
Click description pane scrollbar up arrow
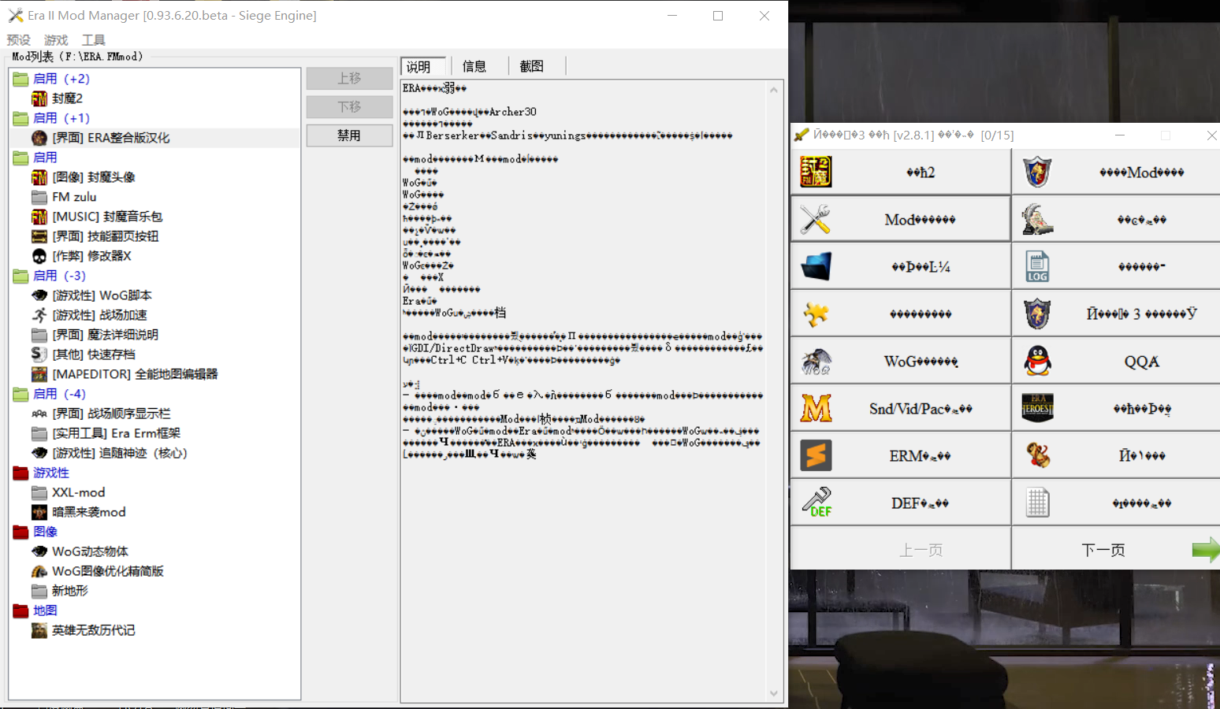774,89
